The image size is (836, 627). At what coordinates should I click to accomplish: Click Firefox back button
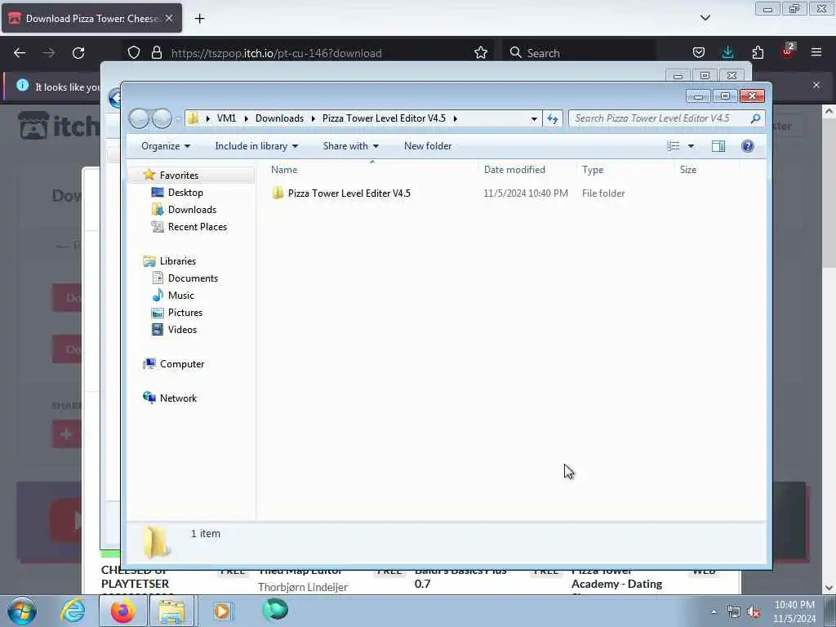click(x=20, y=53)
